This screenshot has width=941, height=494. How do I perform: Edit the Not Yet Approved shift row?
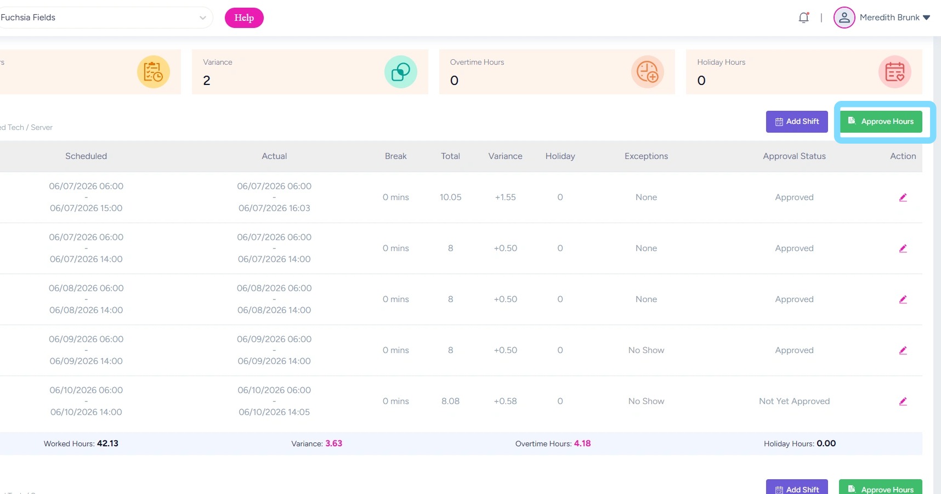[x=903, y=401]
